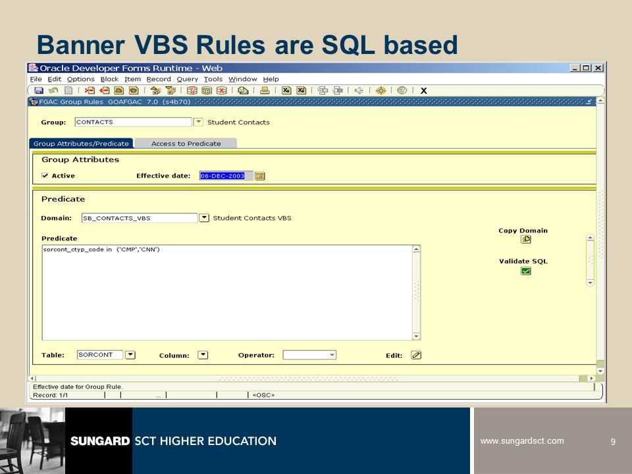Click the Rollback undo arrow icon

click(x=53, y=90)
